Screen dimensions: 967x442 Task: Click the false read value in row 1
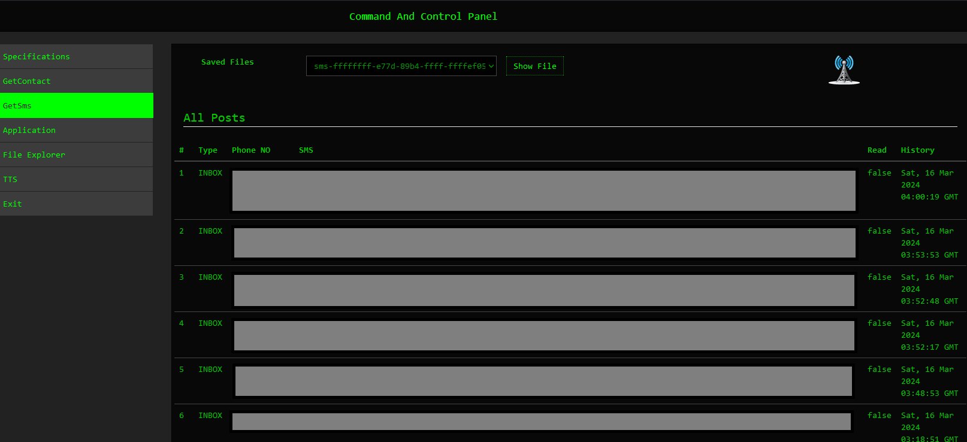(880, 173)
